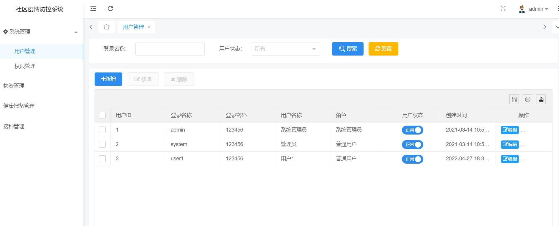559x226 pixels.
Task: Click the 2022-04-27 creation time cell
Action: pyautogui.click(x=467, y=159)
